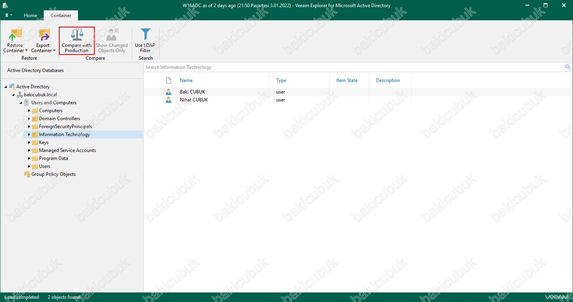The height and width of the screenshot is (302, 573).
Task: Collapse the bakicubuk.local node
Action: coord(14,95)
